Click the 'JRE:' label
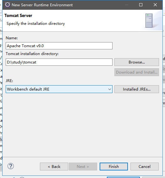The image size is (165, 178). (9, 81)
